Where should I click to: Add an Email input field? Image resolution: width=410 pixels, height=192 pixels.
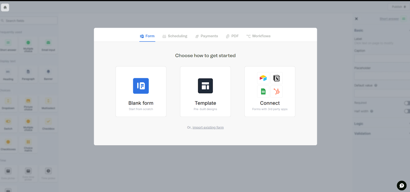click(x=48, y=45)
